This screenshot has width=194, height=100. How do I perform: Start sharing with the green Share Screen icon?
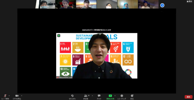point(110,97)
